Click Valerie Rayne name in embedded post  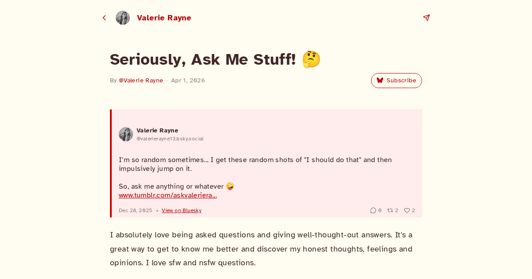tap(157, 130)
